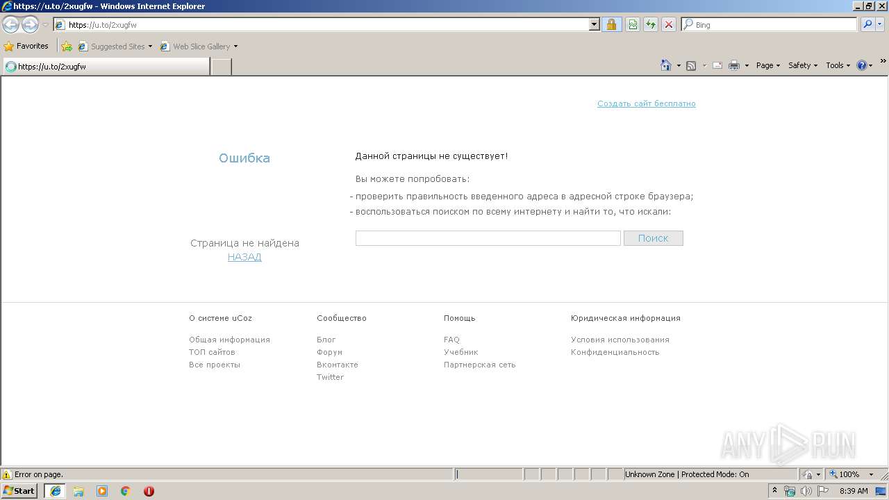The image size is (889, 500).
Task: Open the Вконтакте link
Action: (338, 365)
